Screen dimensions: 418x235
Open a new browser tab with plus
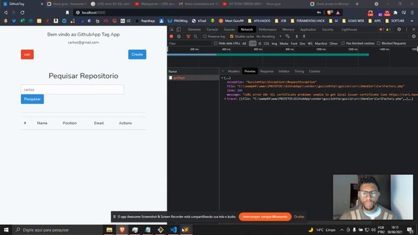[357, 4]
